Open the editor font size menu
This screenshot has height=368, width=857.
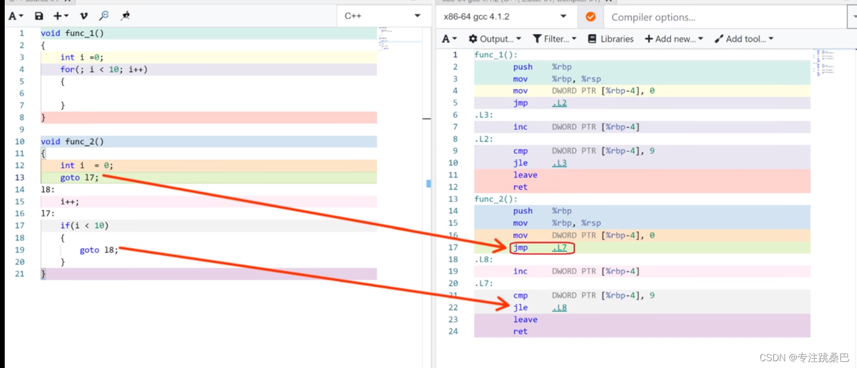pyautogui.click(x=16, y=16)
